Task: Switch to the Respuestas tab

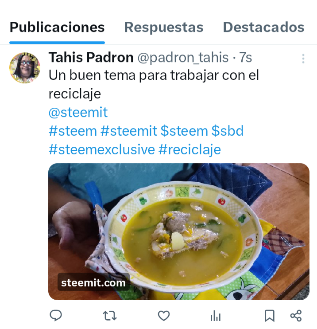Action: pyautogui.click(x=164, y=27)
